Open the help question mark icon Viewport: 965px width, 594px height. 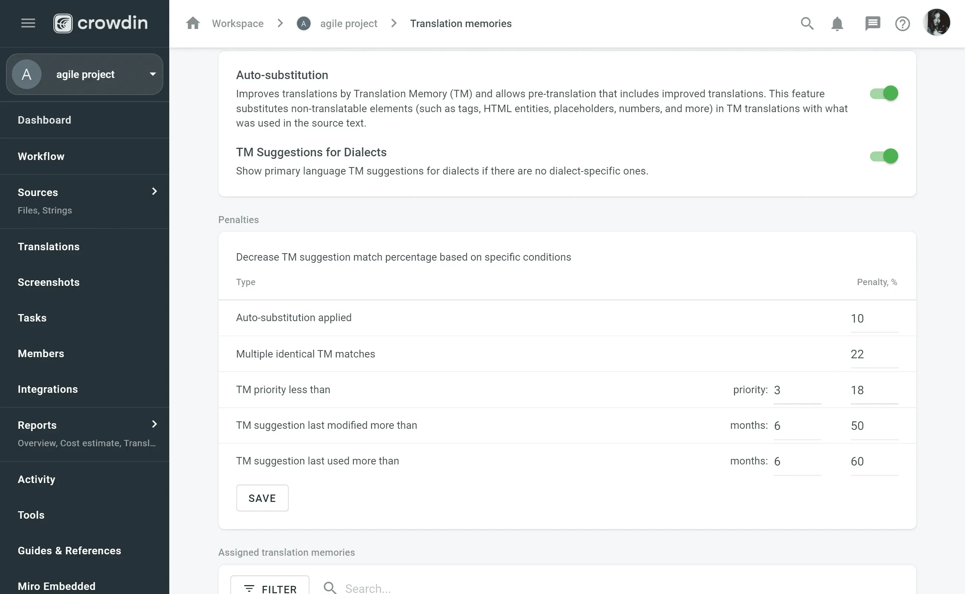(902, 23)
